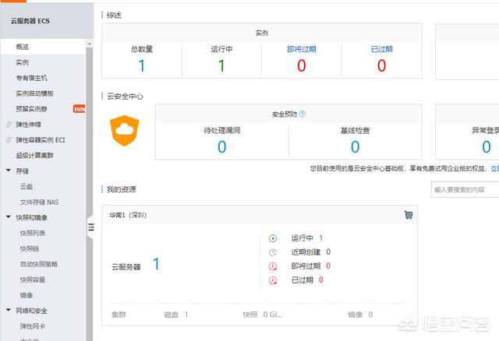
Task: Click the recently created clock icon
Action: click(273, 252)
